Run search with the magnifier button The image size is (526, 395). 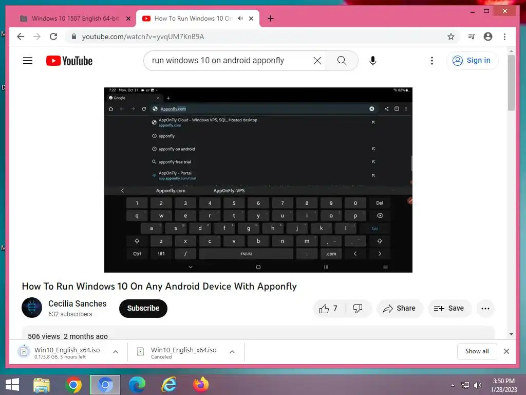click(x=342, y=61)
